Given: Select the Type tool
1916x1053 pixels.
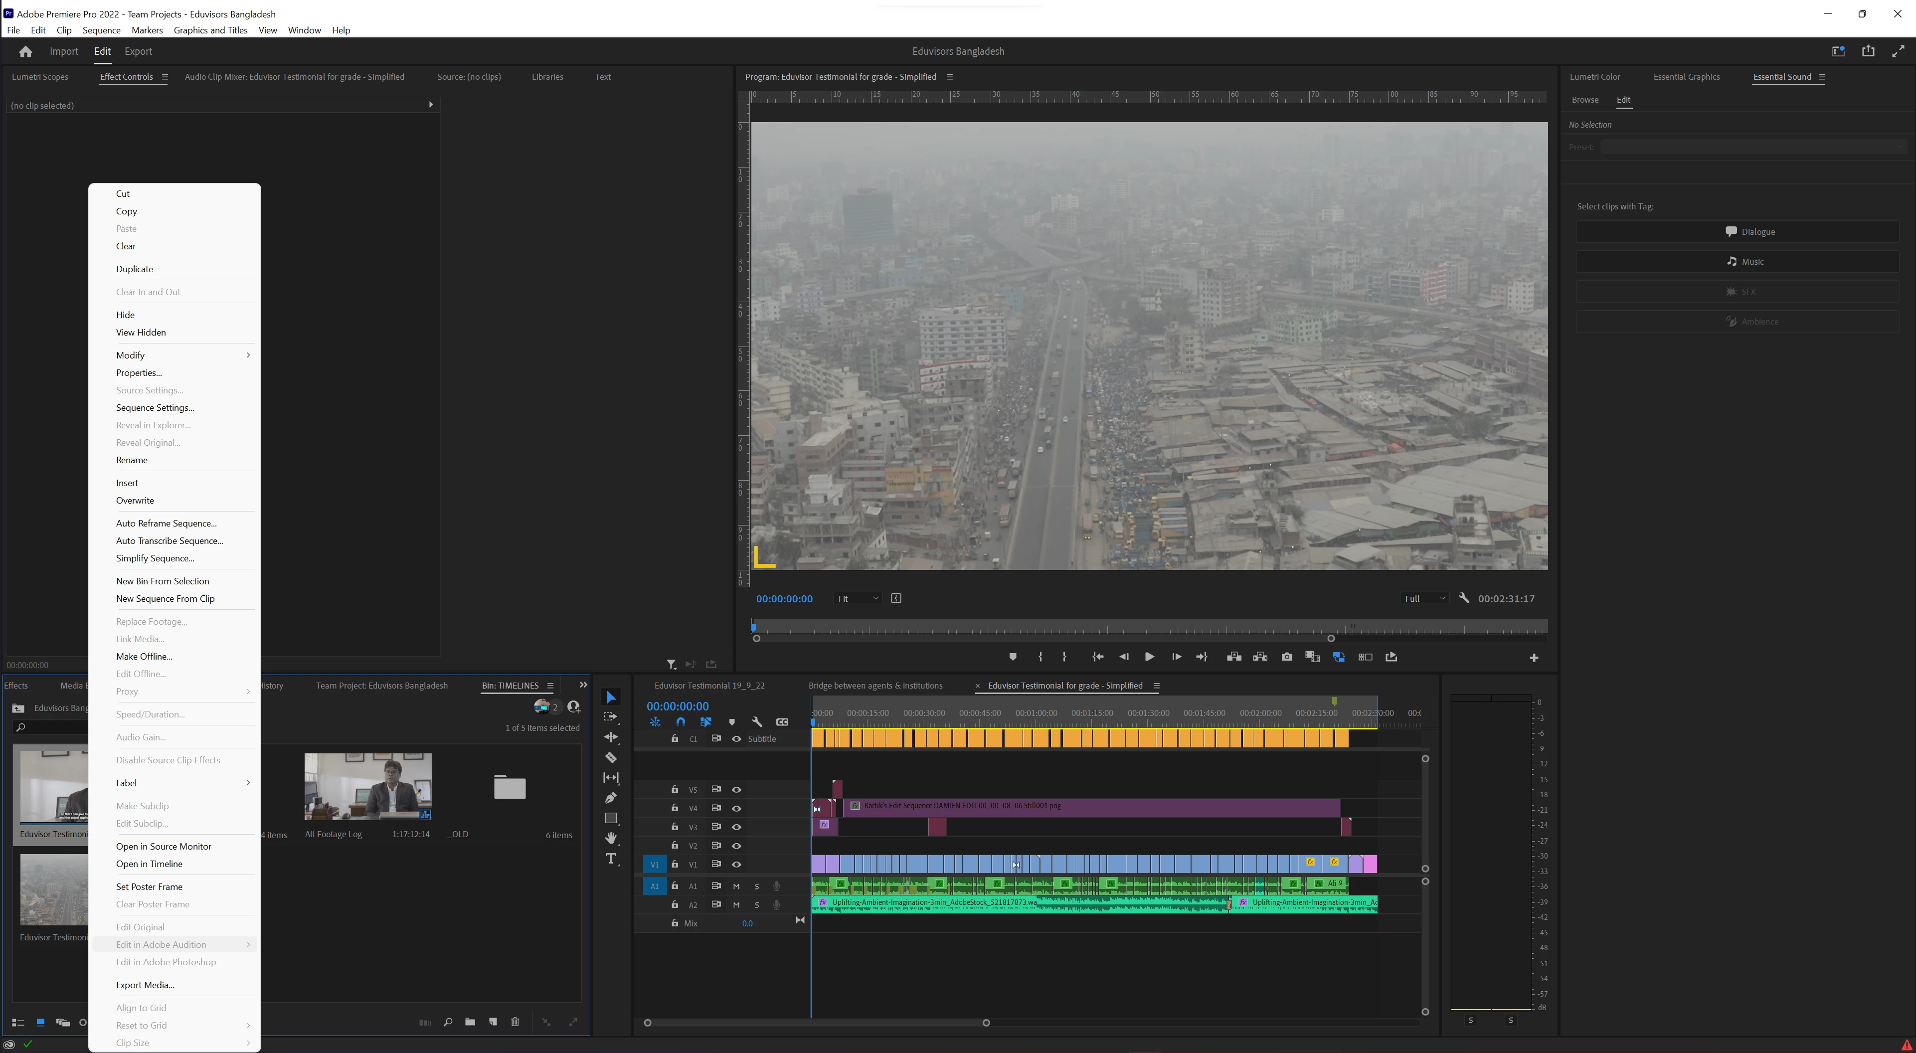Looking at the screenshot, I should click(611, 859).
